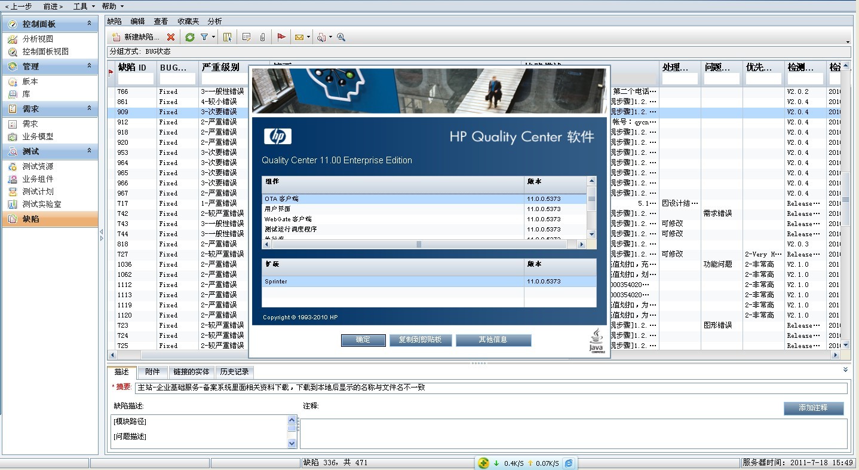Collapse the sidebar using the splitter arrows
The width and height of the screenshot is (859, 470).
[102, 235]
